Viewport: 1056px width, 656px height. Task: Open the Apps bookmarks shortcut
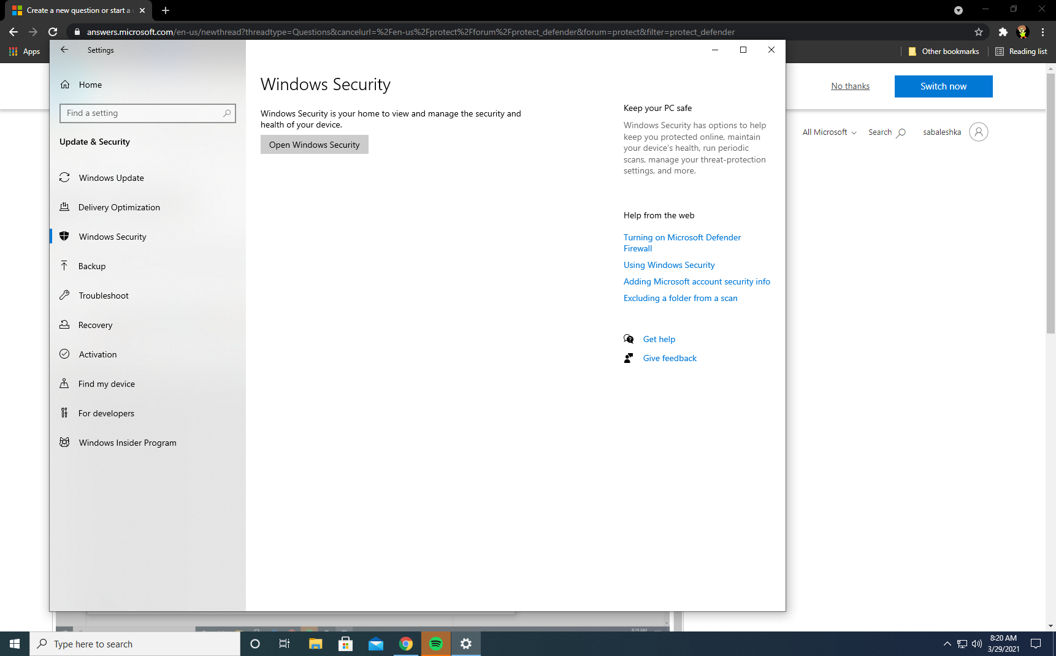tap(25, 51)
